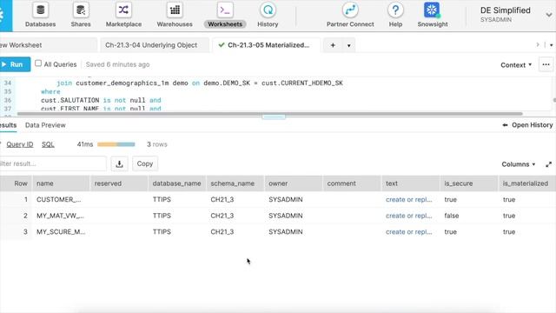Viewport: 556px width, 313px height.
Task: Sort by the is_secure column header
Action: [468, 183]
